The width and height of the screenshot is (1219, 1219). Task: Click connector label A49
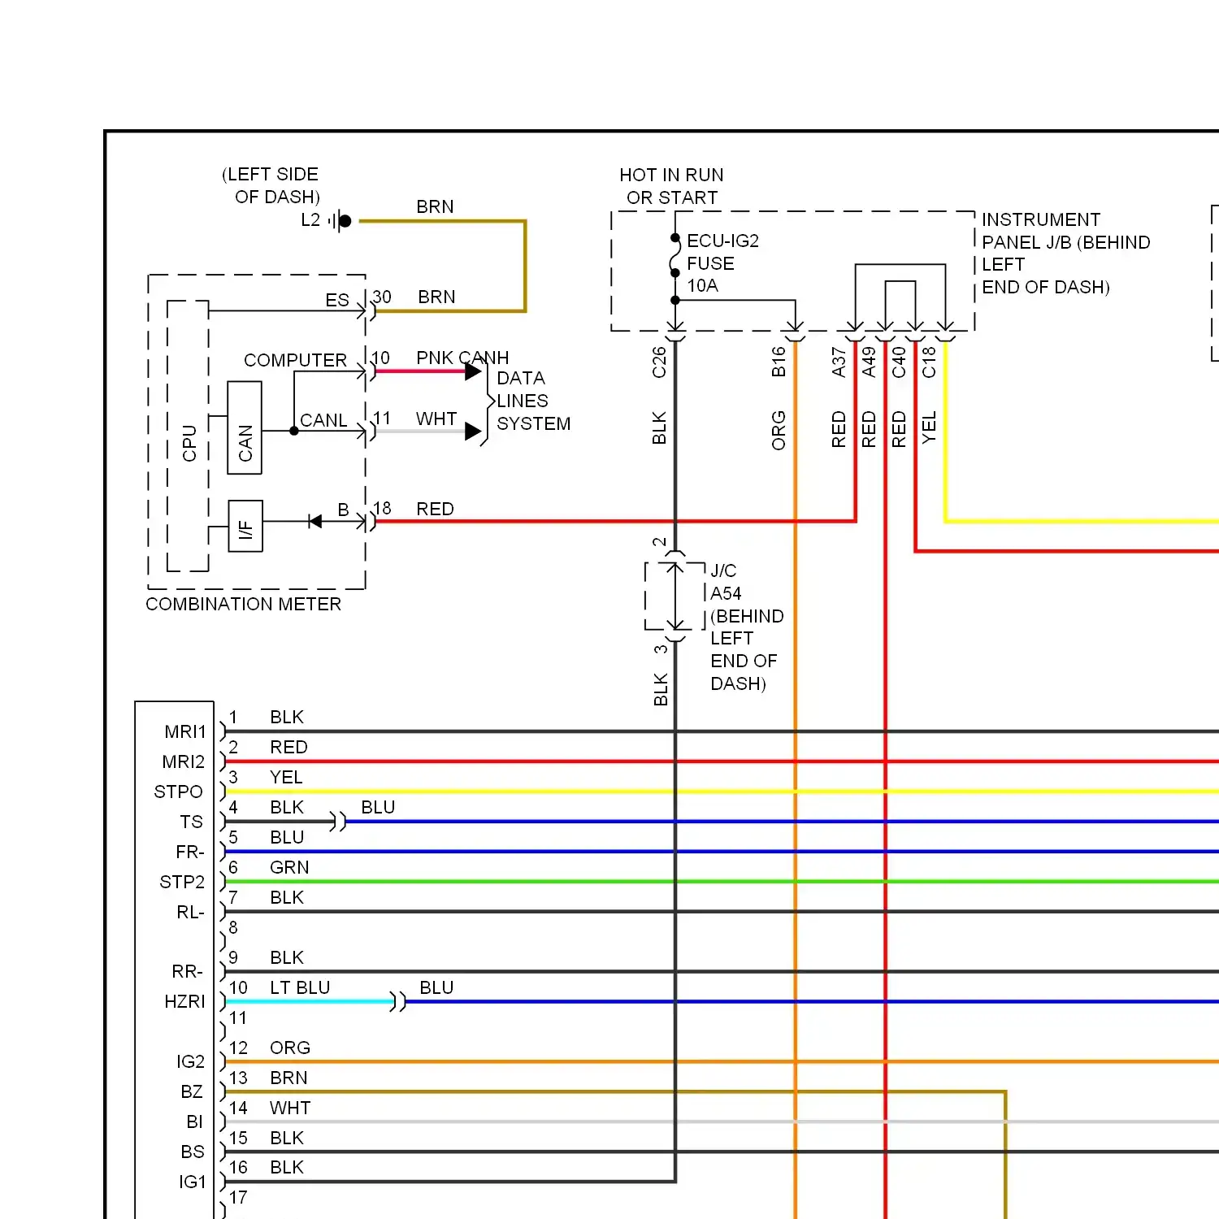click(x=869, y=362)
